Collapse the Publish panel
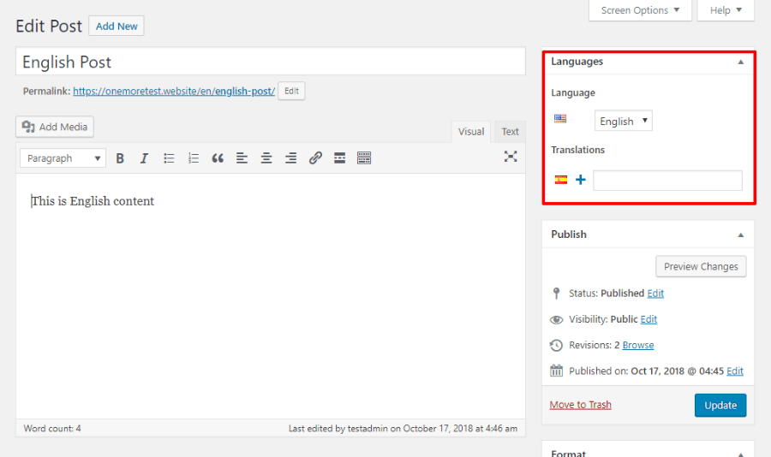771x457 pixels. pos(741,234)
